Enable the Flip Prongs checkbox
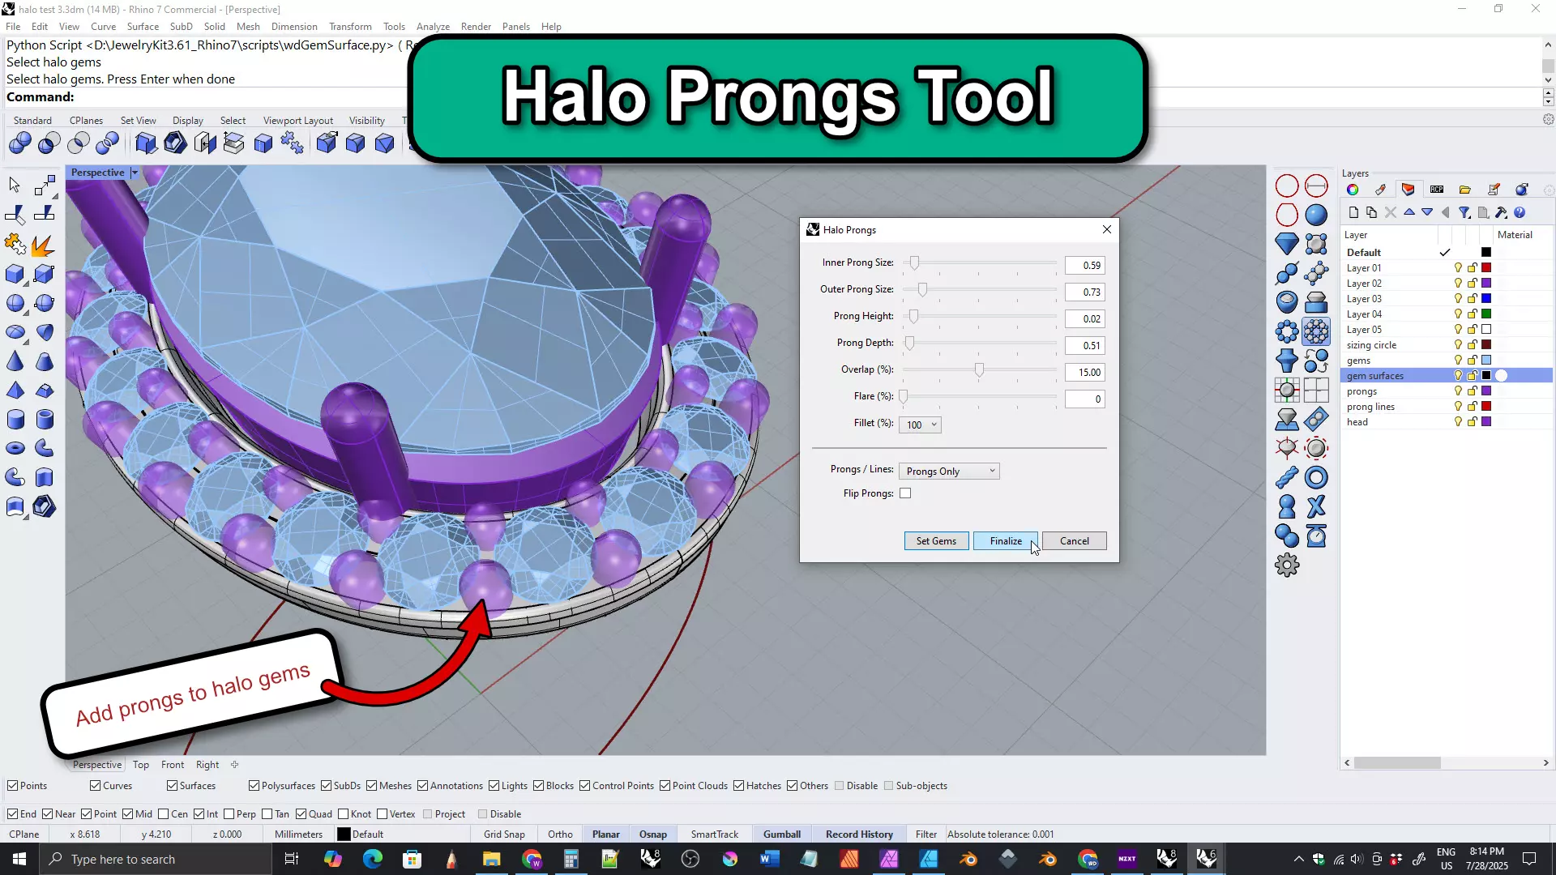 tap(905, 493)
